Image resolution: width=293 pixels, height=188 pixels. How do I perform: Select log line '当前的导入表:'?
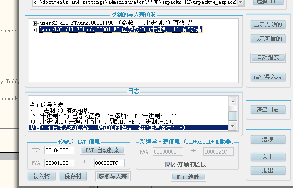(x=48, y=105)
